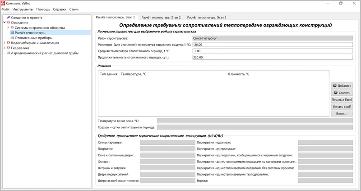Open the Инструменты menu

click(x=23, y=9)
